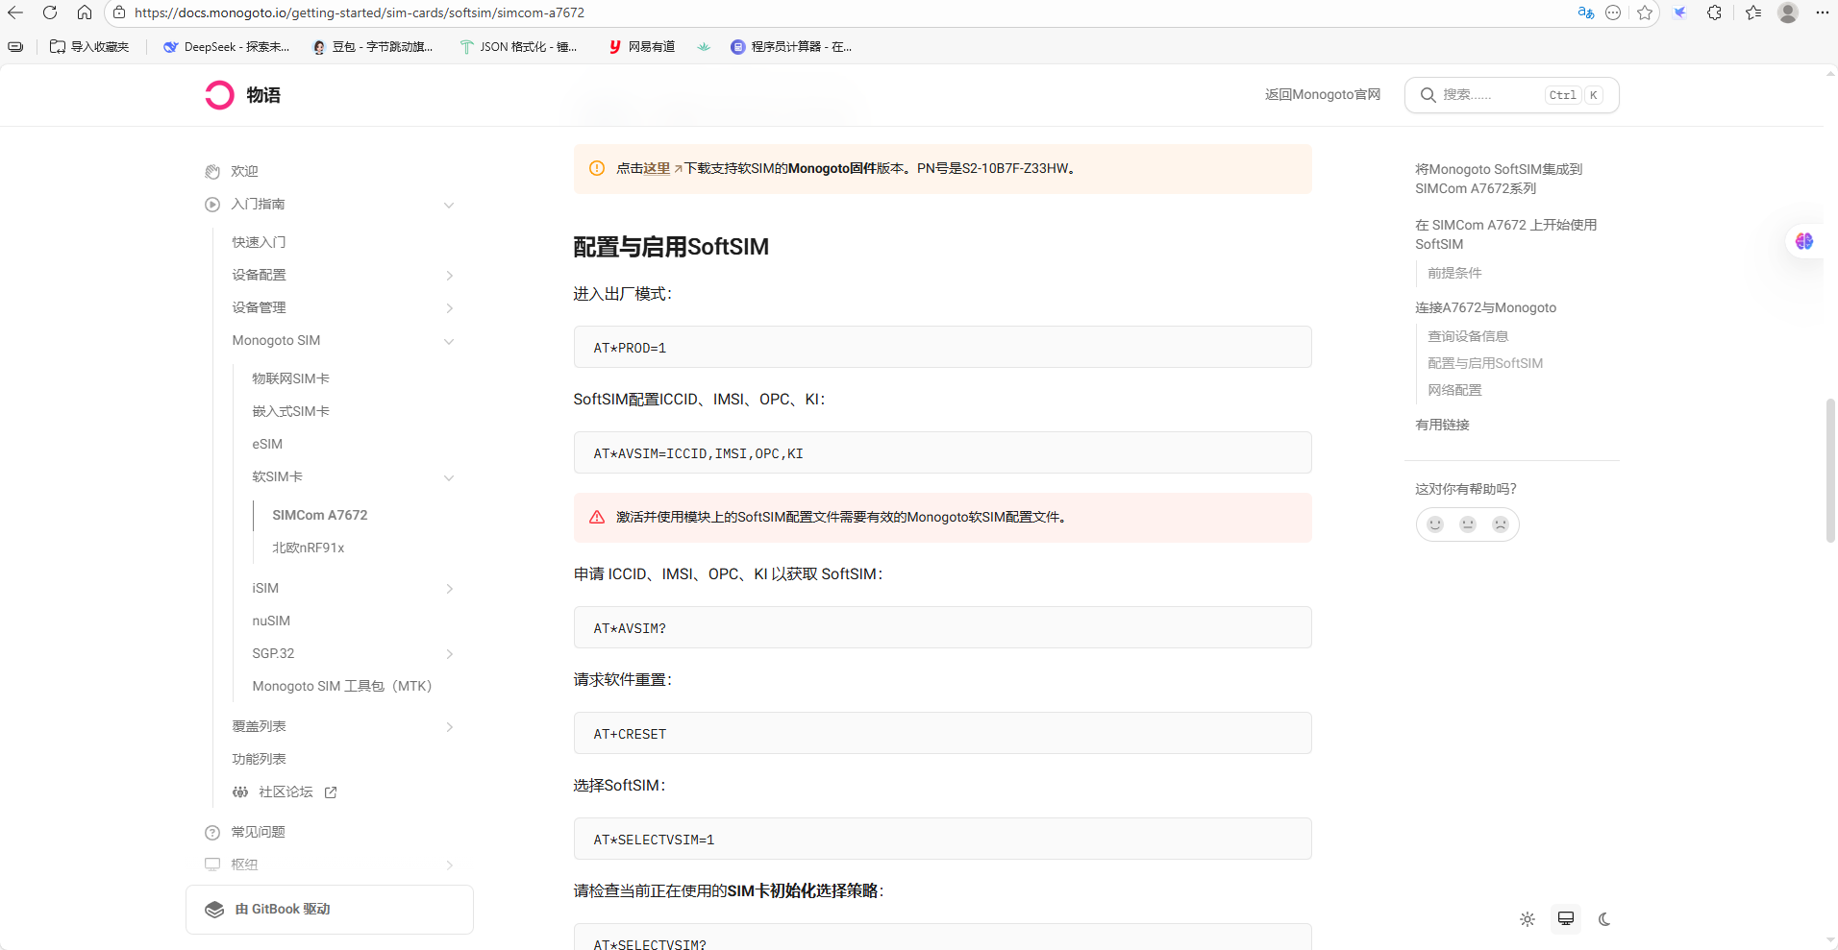Open favorites list icon in toolbar
This screenshot has width=1838, height=950.
(1753, 12)
